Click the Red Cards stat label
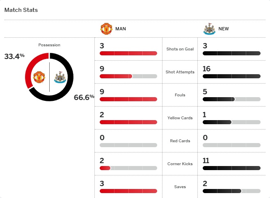Screen dimensions: 270x198 [180, 141]
